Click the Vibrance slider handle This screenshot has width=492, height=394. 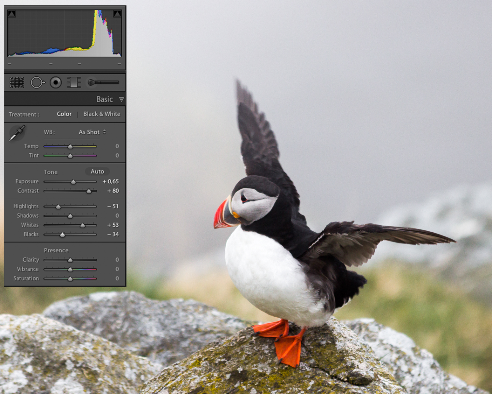pyautogui.click(x=70, y=269)
